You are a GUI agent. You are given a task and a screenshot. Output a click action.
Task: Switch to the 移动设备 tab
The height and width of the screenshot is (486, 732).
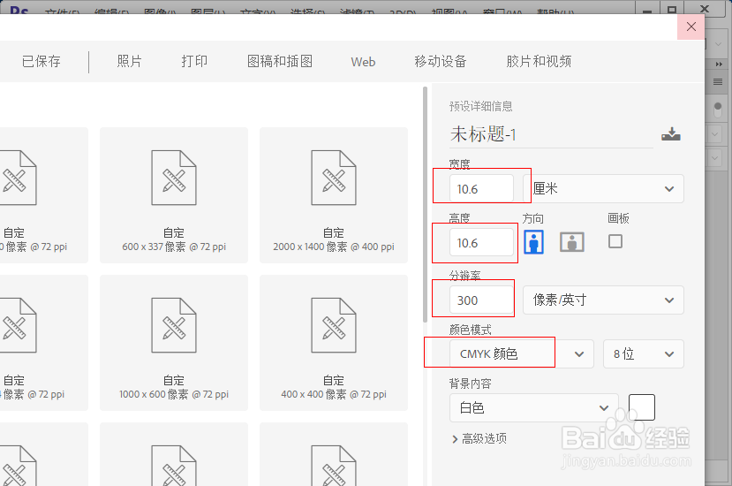(x=441, y=61)
